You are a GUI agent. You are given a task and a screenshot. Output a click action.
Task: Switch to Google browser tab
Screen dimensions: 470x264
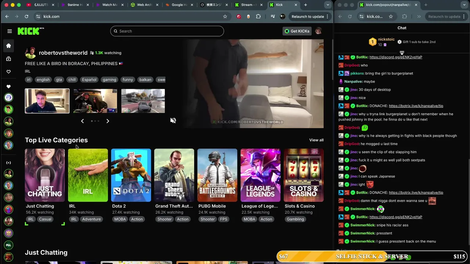[179, 5]
